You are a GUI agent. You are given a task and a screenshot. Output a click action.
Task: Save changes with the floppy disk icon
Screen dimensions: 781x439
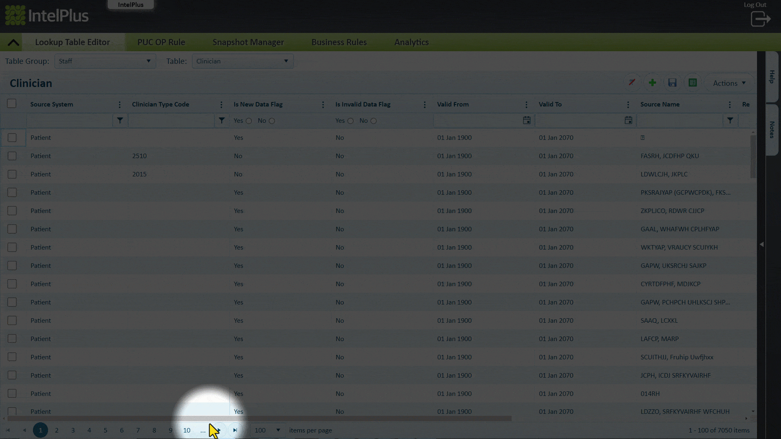672,83
